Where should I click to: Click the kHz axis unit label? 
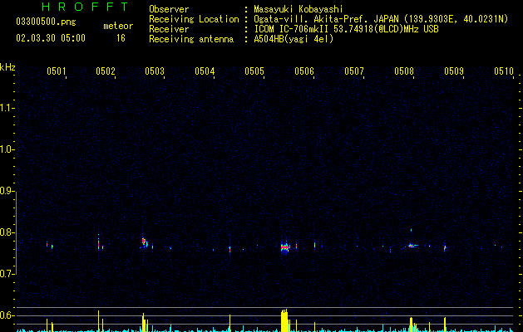tap(7, 67)
